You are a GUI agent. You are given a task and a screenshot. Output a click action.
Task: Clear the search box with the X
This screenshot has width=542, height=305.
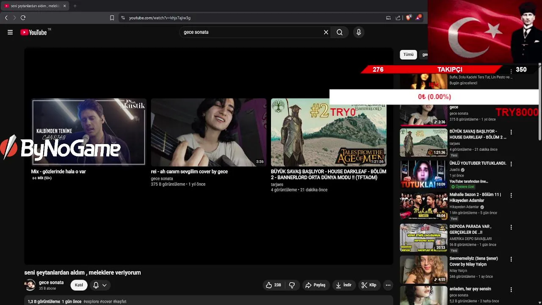click(x=326, y=32)
